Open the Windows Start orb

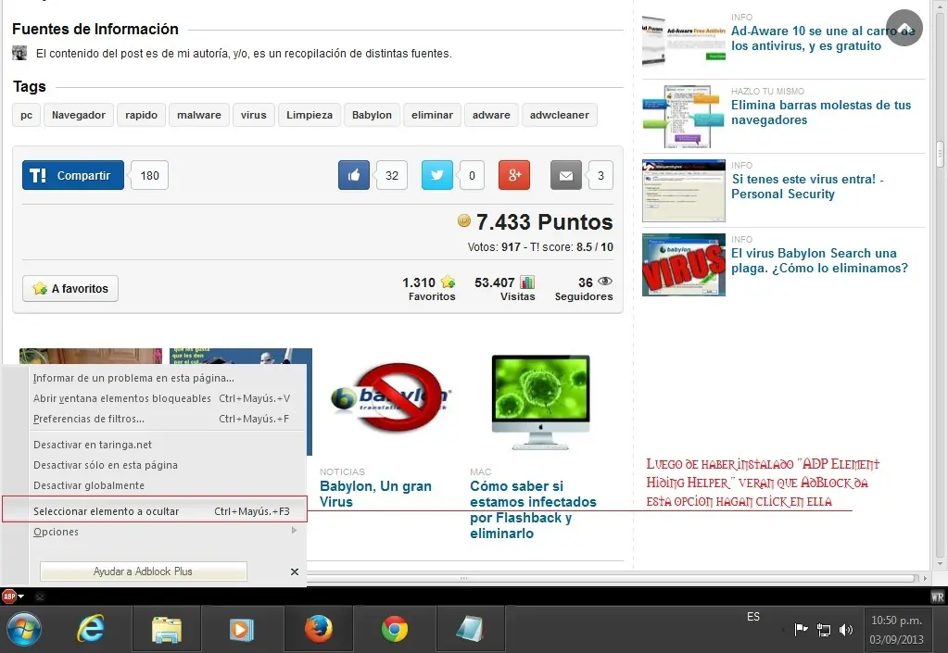click(x=23, y=630)
